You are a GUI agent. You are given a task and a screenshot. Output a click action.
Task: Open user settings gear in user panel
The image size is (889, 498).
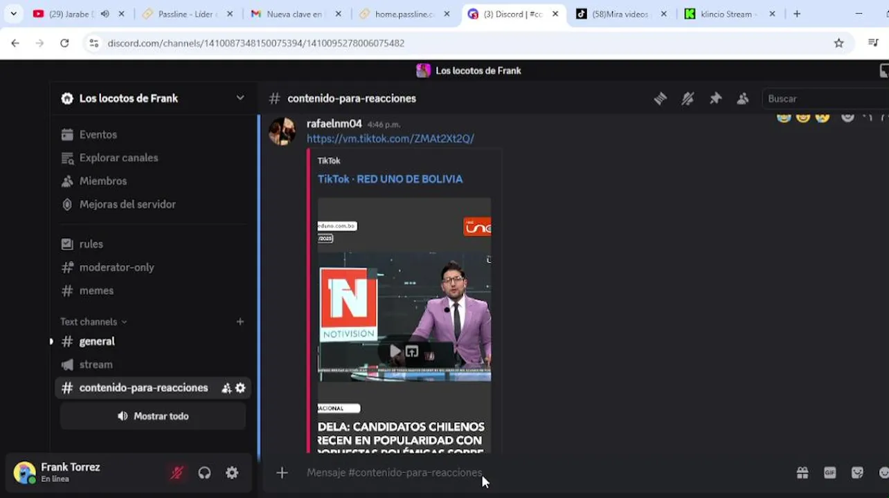click(232, 473)
